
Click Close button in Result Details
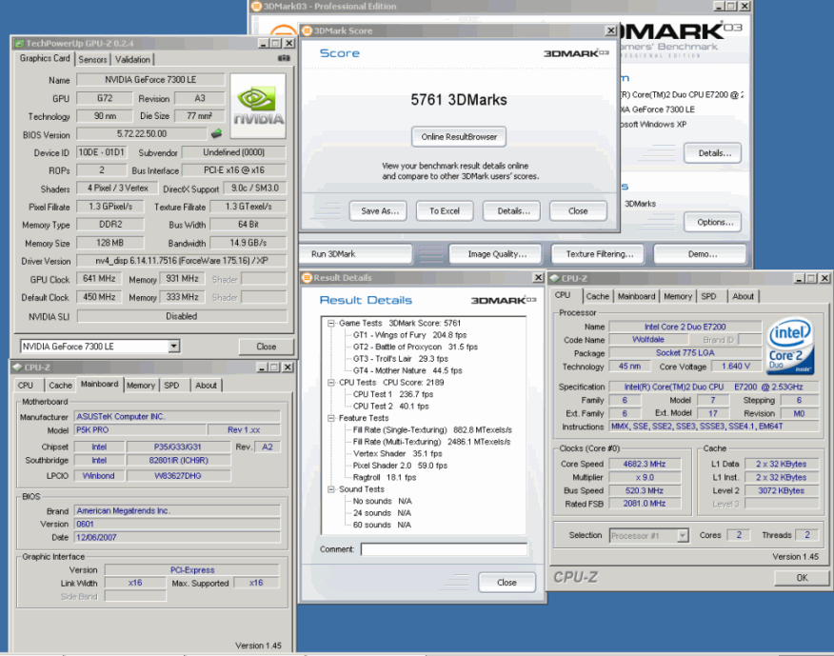(506, 583)
